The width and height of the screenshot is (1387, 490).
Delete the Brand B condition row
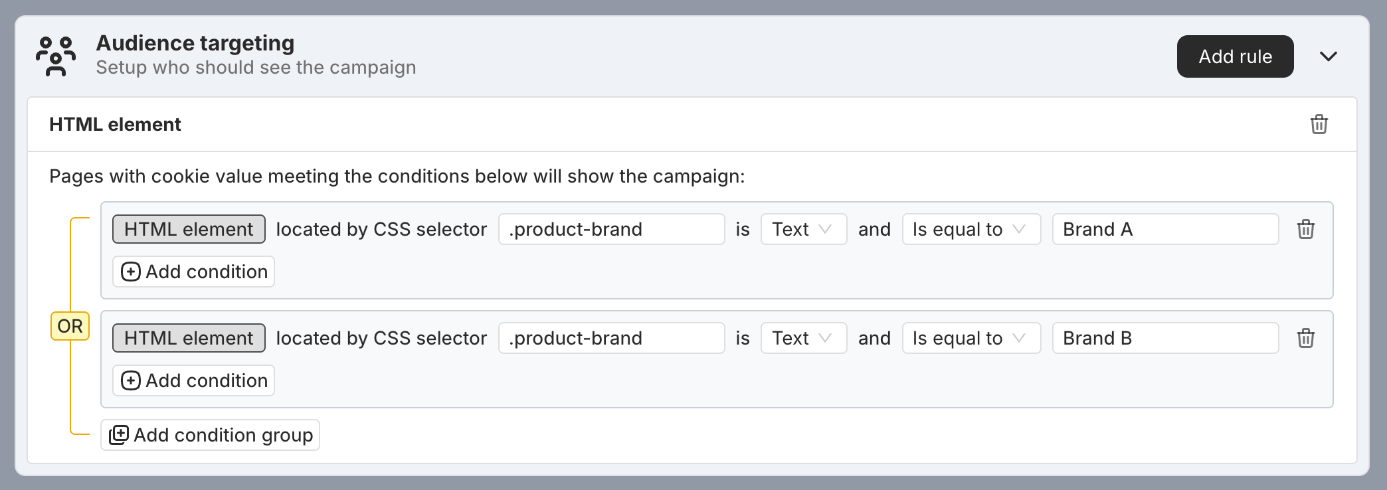point(1305,338)
